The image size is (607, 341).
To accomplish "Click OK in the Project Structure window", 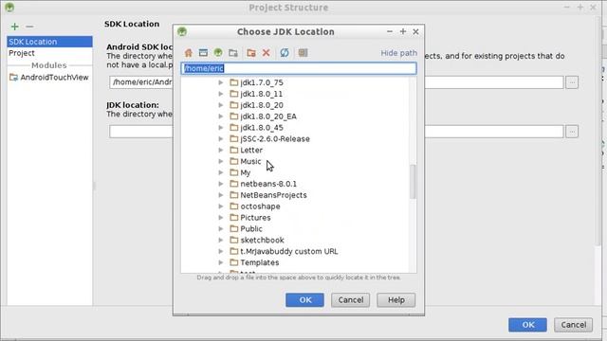I will pos(527,325).
